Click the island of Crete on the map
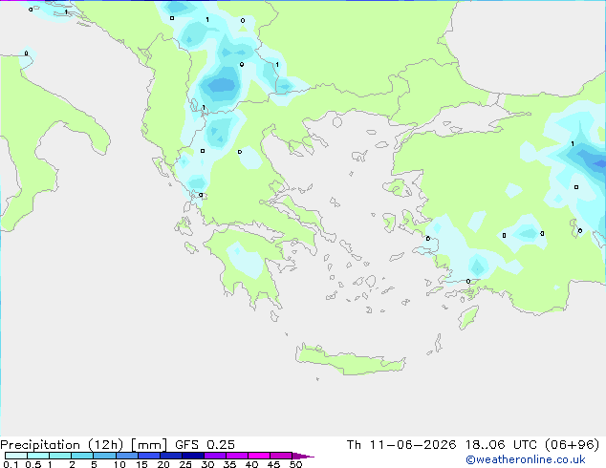606x468 pixels. pos(350,360)
